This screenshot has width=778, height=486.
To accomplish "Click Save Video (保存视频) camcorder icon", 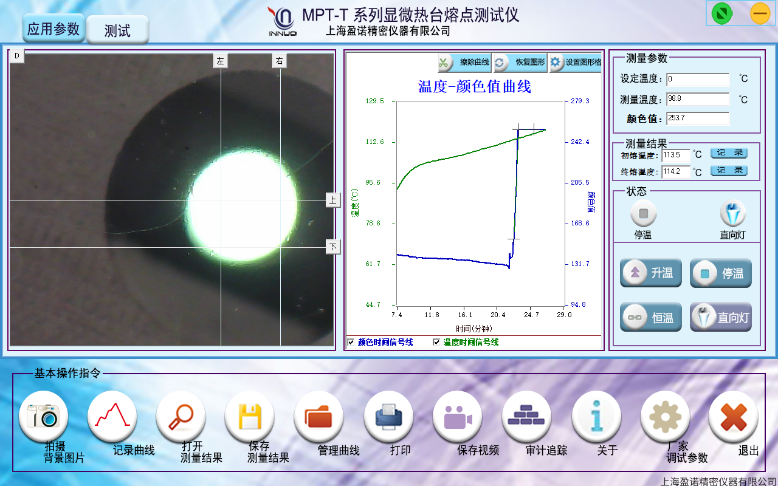I will click(x=458, y=416).
